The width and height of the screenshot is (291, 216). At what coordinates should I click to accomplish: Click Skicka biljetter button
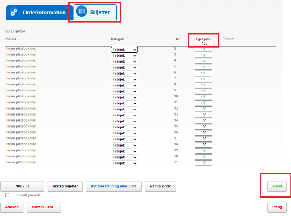coord(65,186)
